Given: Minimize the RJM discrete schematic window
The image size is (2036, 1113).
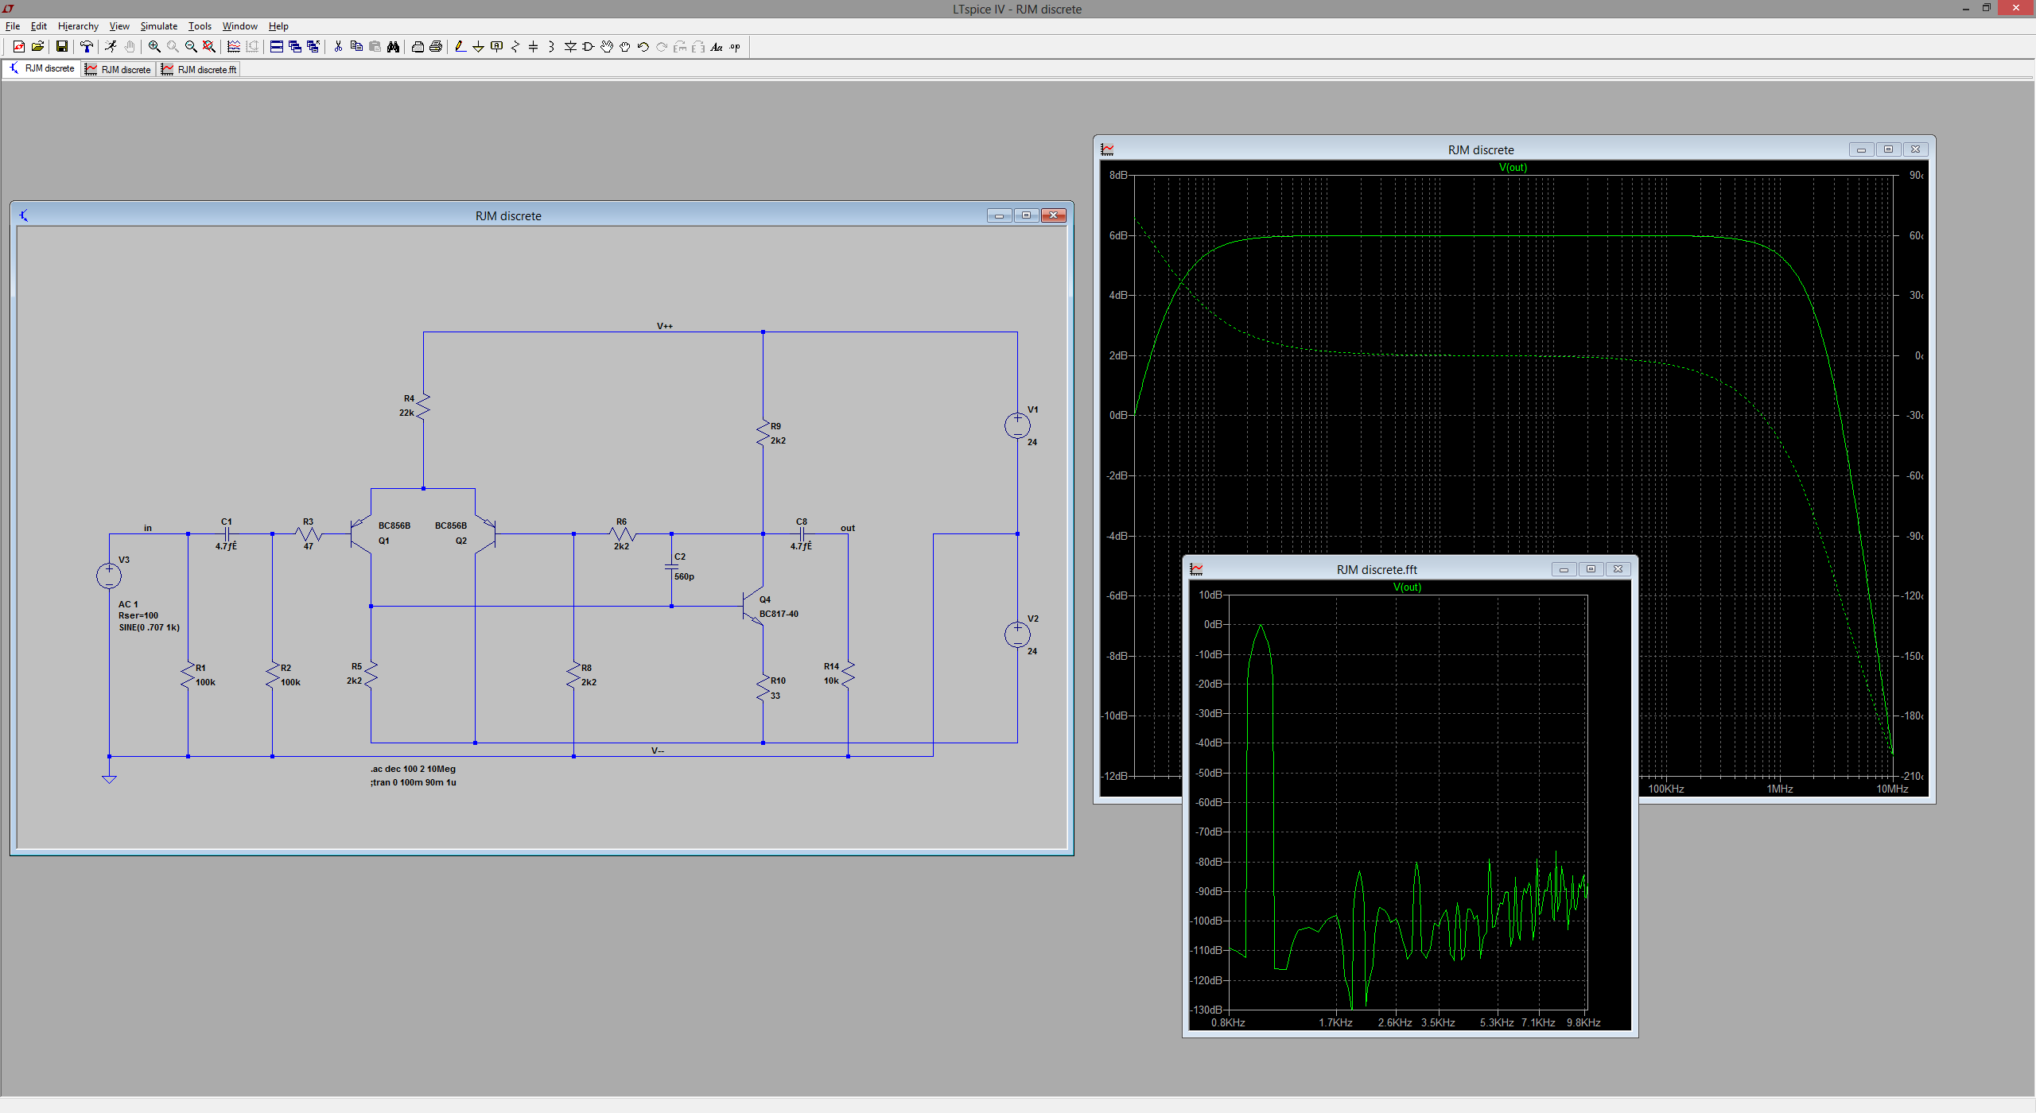Looking at the screenshot, I should tap(999, 215).
